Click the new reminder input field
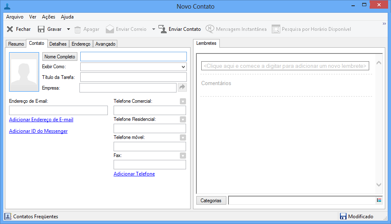The image size is (391, 224). [x=285, y=66]
